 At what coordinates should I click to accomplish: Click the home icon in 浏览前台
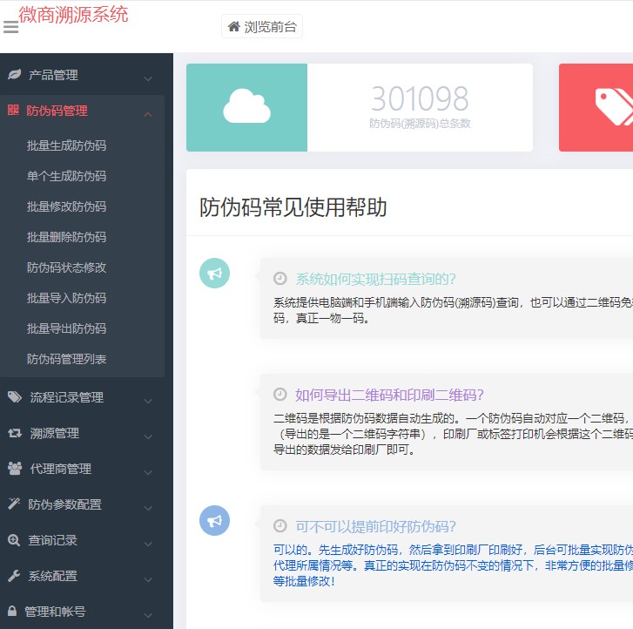(x=233, y=27)
